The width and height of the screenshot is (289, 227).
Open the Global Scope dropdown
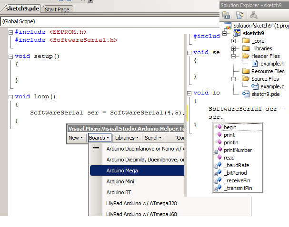110,21
